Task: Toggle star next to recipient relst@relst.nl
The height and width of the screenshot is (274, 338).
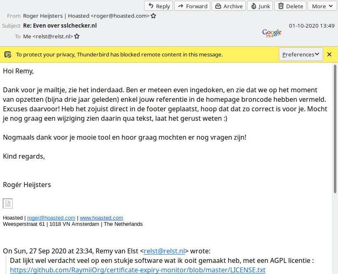Action: click(x=77, y=36)
